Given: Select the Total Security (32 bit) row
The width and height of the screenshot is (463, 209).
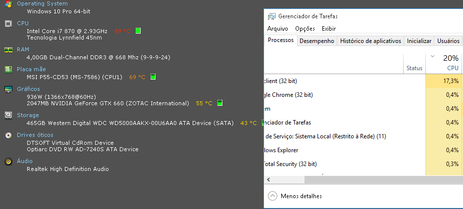Looking at the screenshot, I should click(x=363, y=164).
